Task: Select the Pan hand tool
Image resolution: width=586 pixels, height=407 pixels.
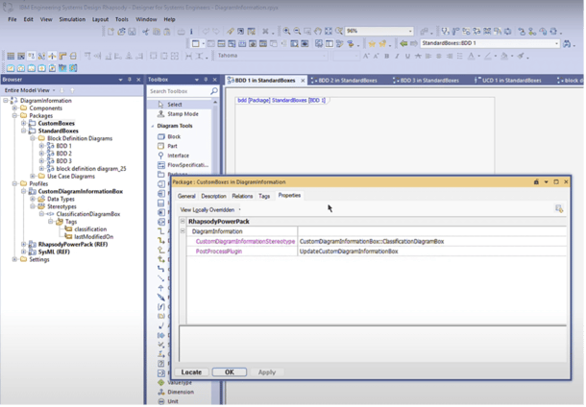Action: tap(318, 32)
